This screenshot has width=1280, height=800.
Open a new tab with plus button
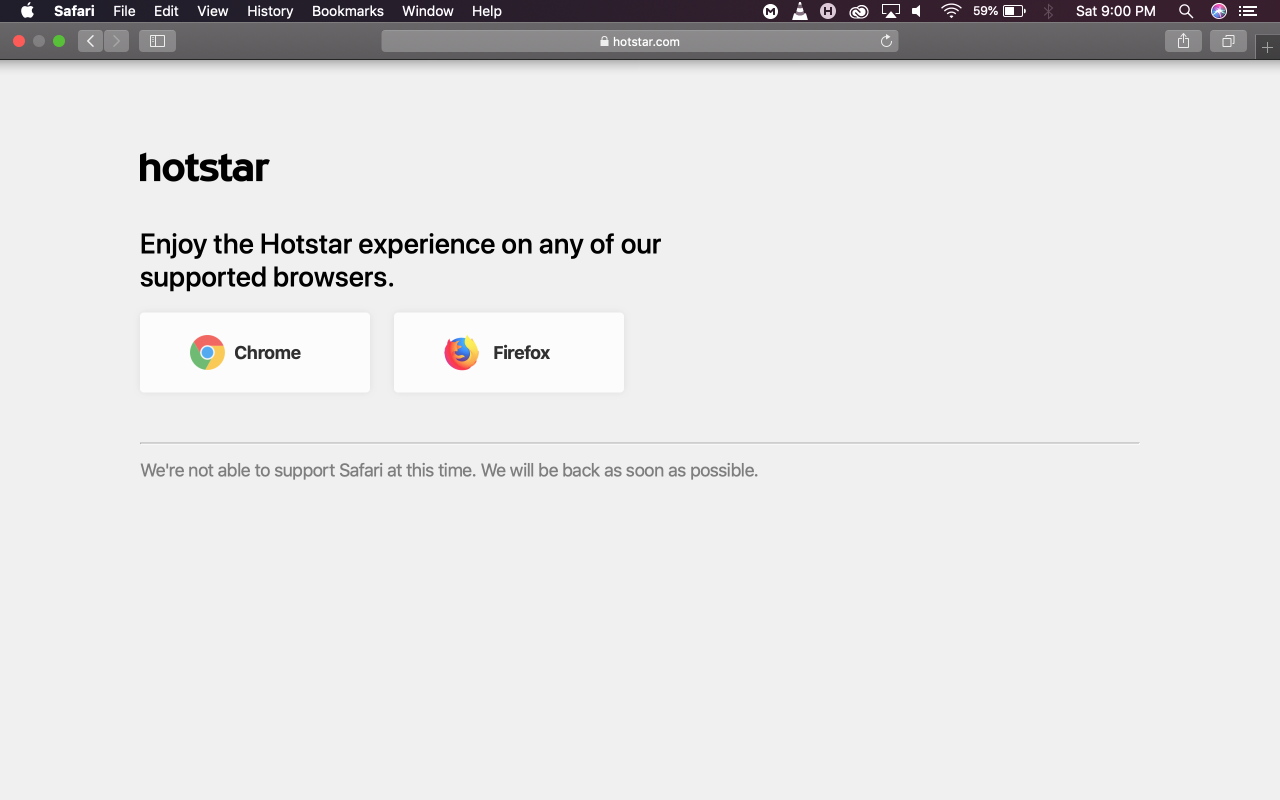click(1267, 47)
